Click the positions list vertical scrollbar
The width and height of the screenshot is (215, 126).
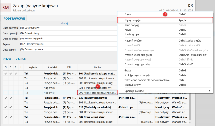tap(190, 107)
